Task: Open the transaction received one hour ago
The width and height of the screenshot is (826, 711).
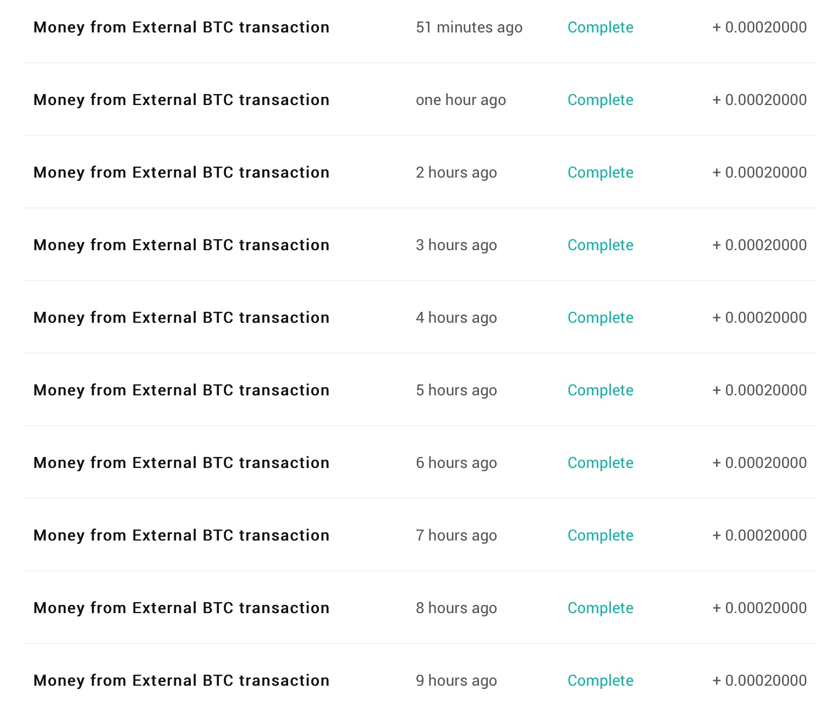Action: [x=181, y=100]
